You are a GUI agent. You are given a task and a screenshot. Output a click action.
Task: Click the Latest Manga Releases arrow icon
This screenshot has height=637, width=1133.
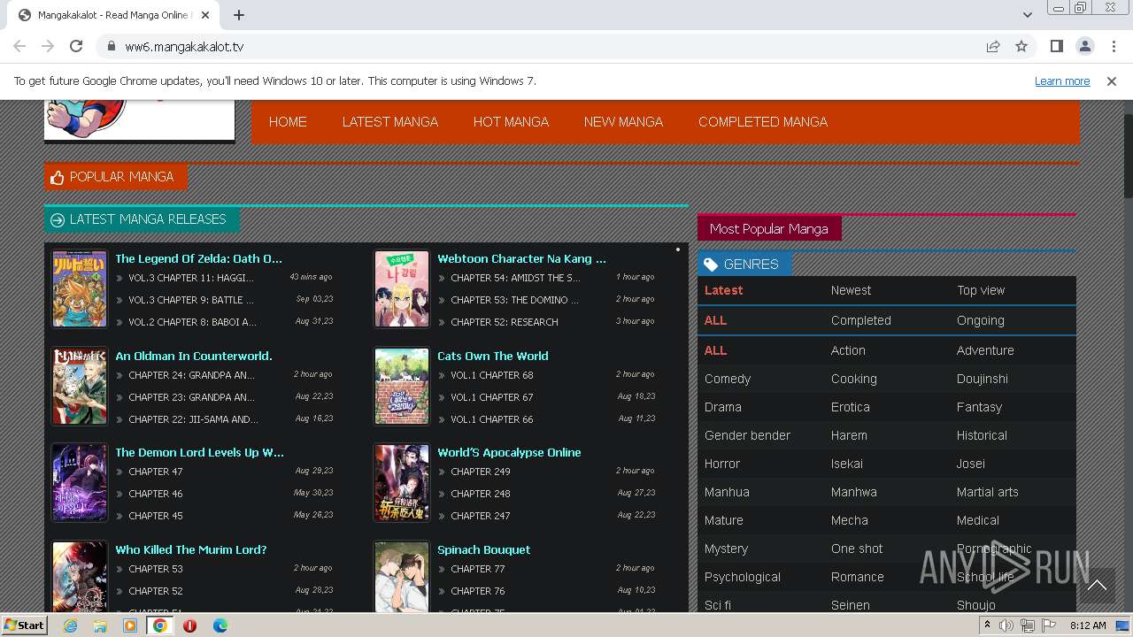[x=58, y=220]
